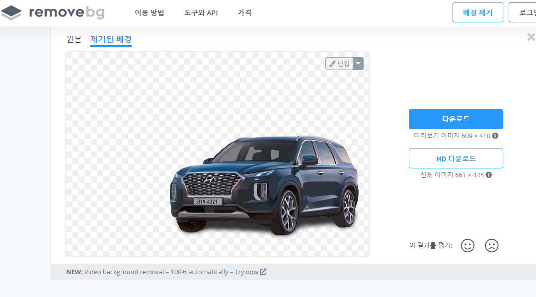
Task: Close the result panel with X
Action: click(x=531, y=37)
